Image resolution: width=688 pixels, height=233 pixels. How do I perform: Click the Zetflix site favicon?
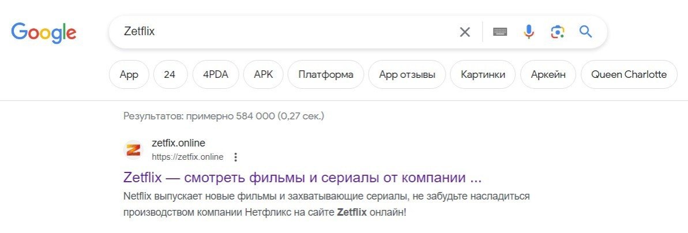[133, 150]
